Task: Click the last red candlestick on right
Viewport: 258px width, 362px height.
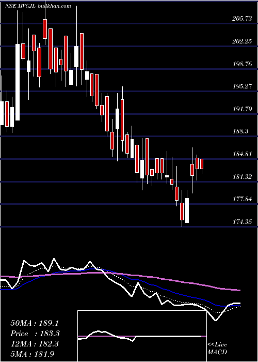Action: click(202, 164)
